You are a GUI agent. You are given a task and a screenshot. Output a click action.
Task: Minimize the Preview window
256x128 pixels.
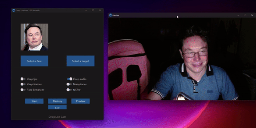click(238, 15)
